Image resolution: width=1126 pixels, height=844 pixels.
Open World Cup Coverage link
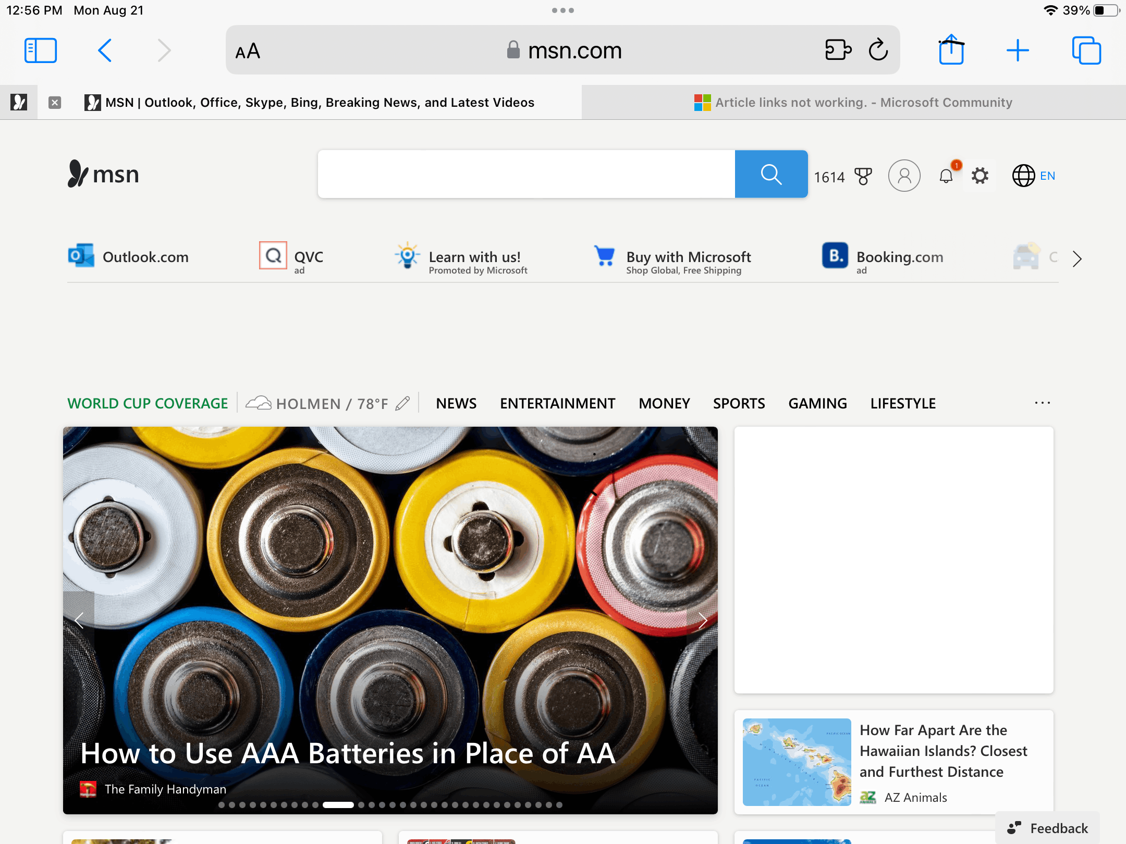click(x=148, y=403)
